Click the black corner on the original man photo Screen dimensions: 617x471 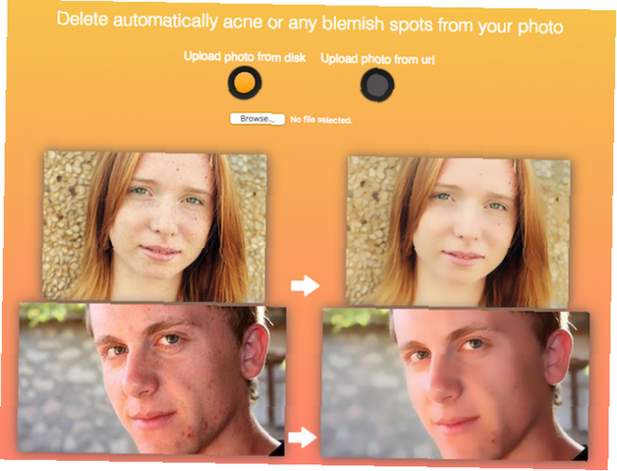coord(278,449)
